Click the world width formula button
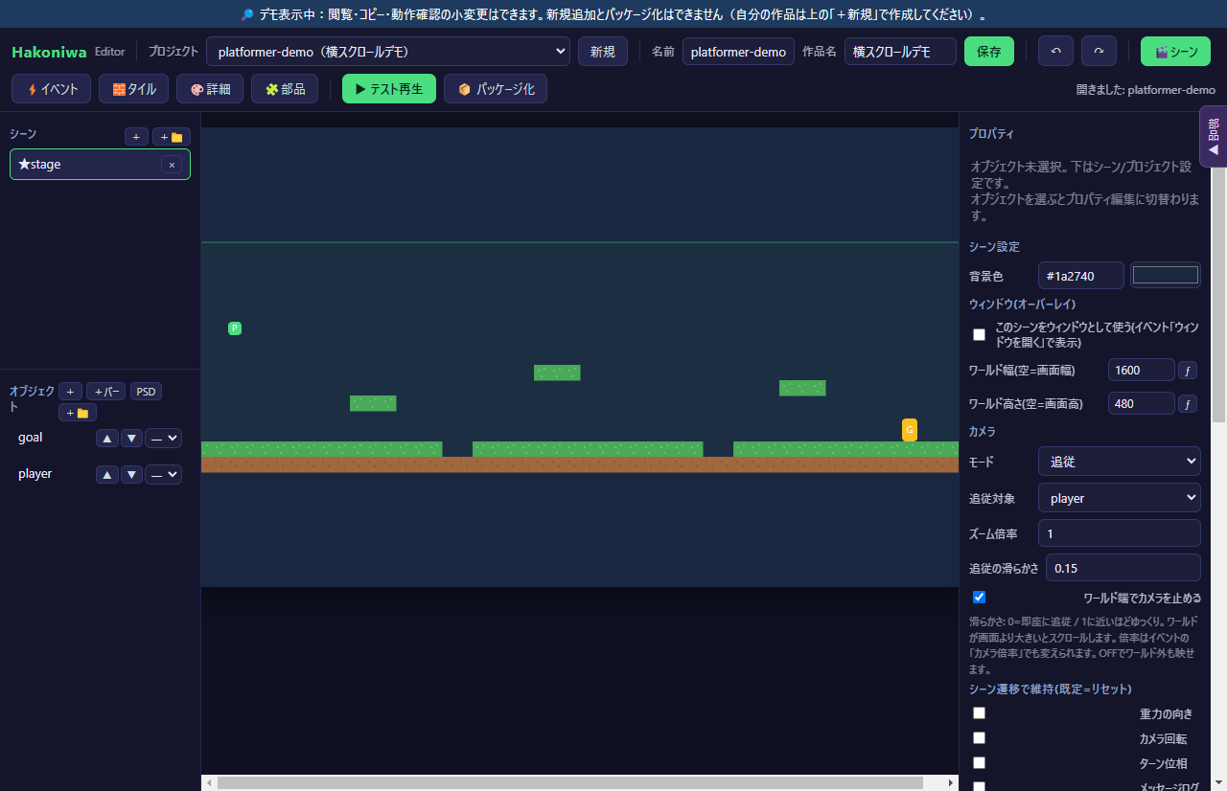The height and width of the screenshot is (791, 1227). pos(1188,371)
